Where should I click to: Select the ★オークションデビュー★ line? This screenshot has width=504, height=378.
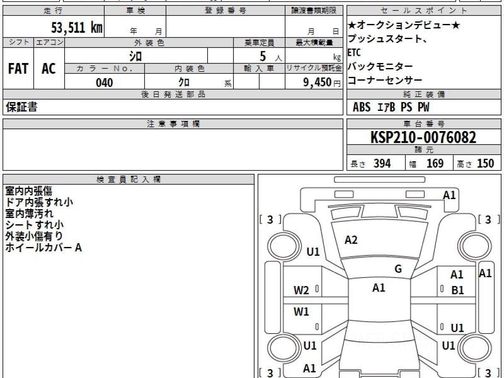point(404,26)
